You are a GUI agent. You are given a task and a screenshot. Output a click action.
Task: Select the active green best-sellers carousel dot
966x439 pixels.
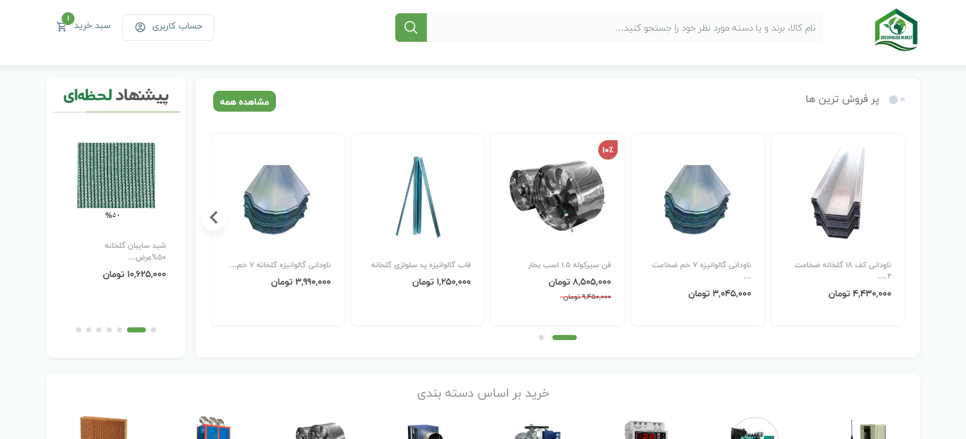tap(565, 338)
